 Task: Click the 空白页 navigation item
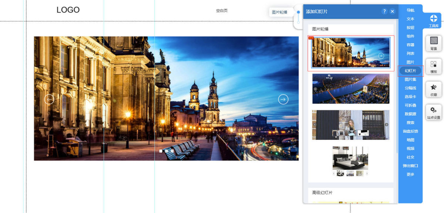(222, 10)
